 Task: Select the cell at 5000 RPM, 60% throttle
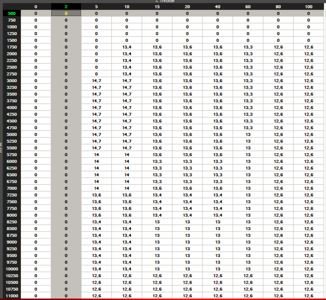[248, 135]
